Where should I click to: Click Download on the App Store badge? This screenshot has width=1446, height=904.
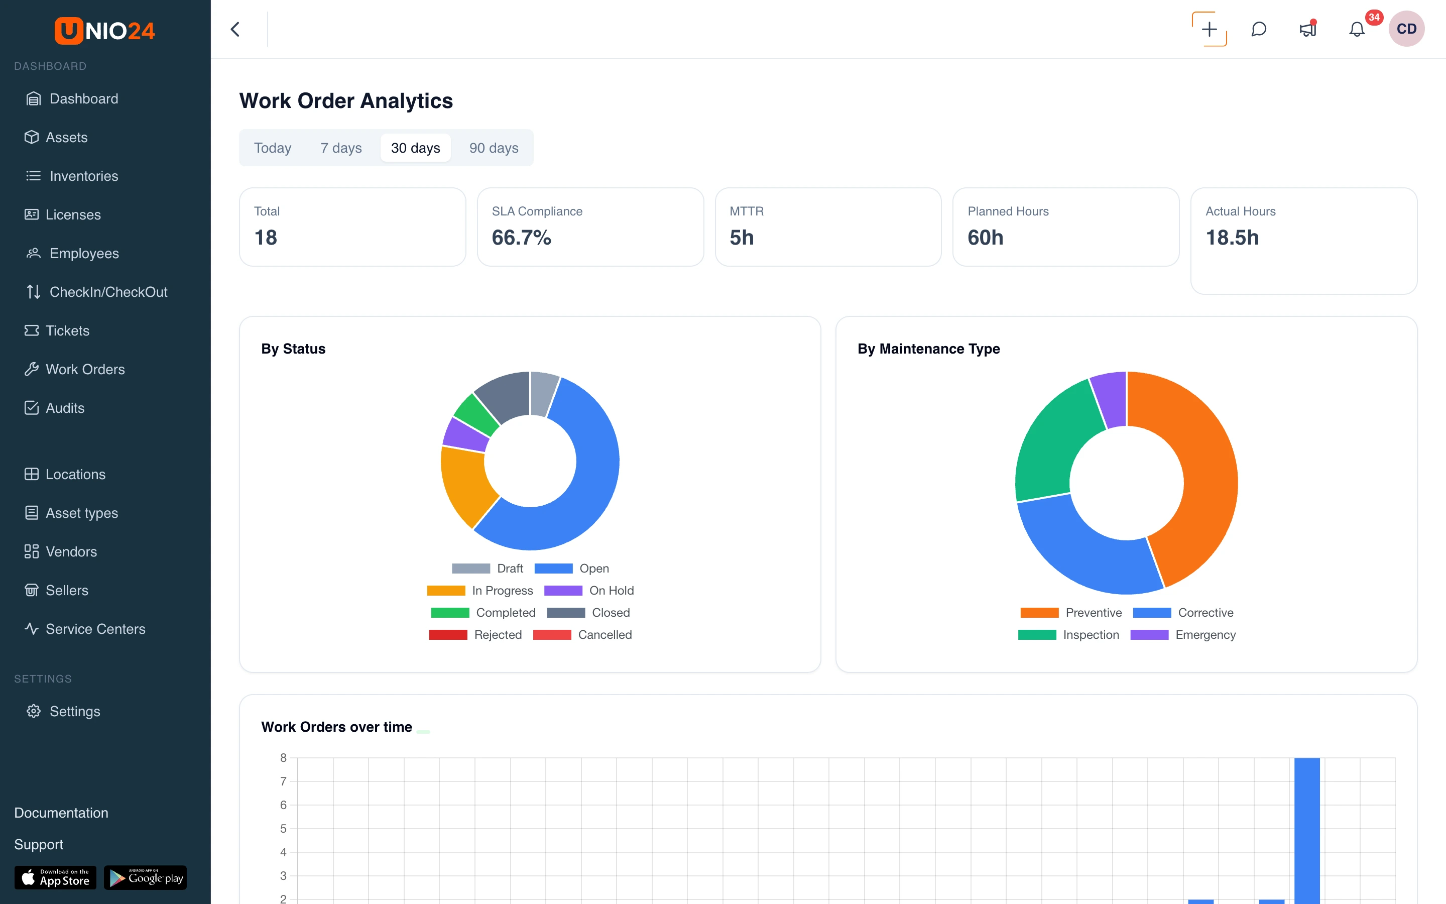(x=55, y=877)
